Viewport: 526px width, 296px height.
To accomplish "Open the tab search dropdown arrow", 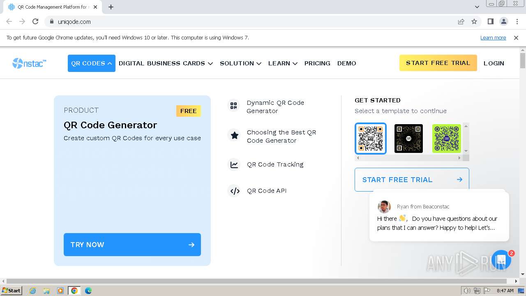I will pyautogui.click(x=477, y=7).
